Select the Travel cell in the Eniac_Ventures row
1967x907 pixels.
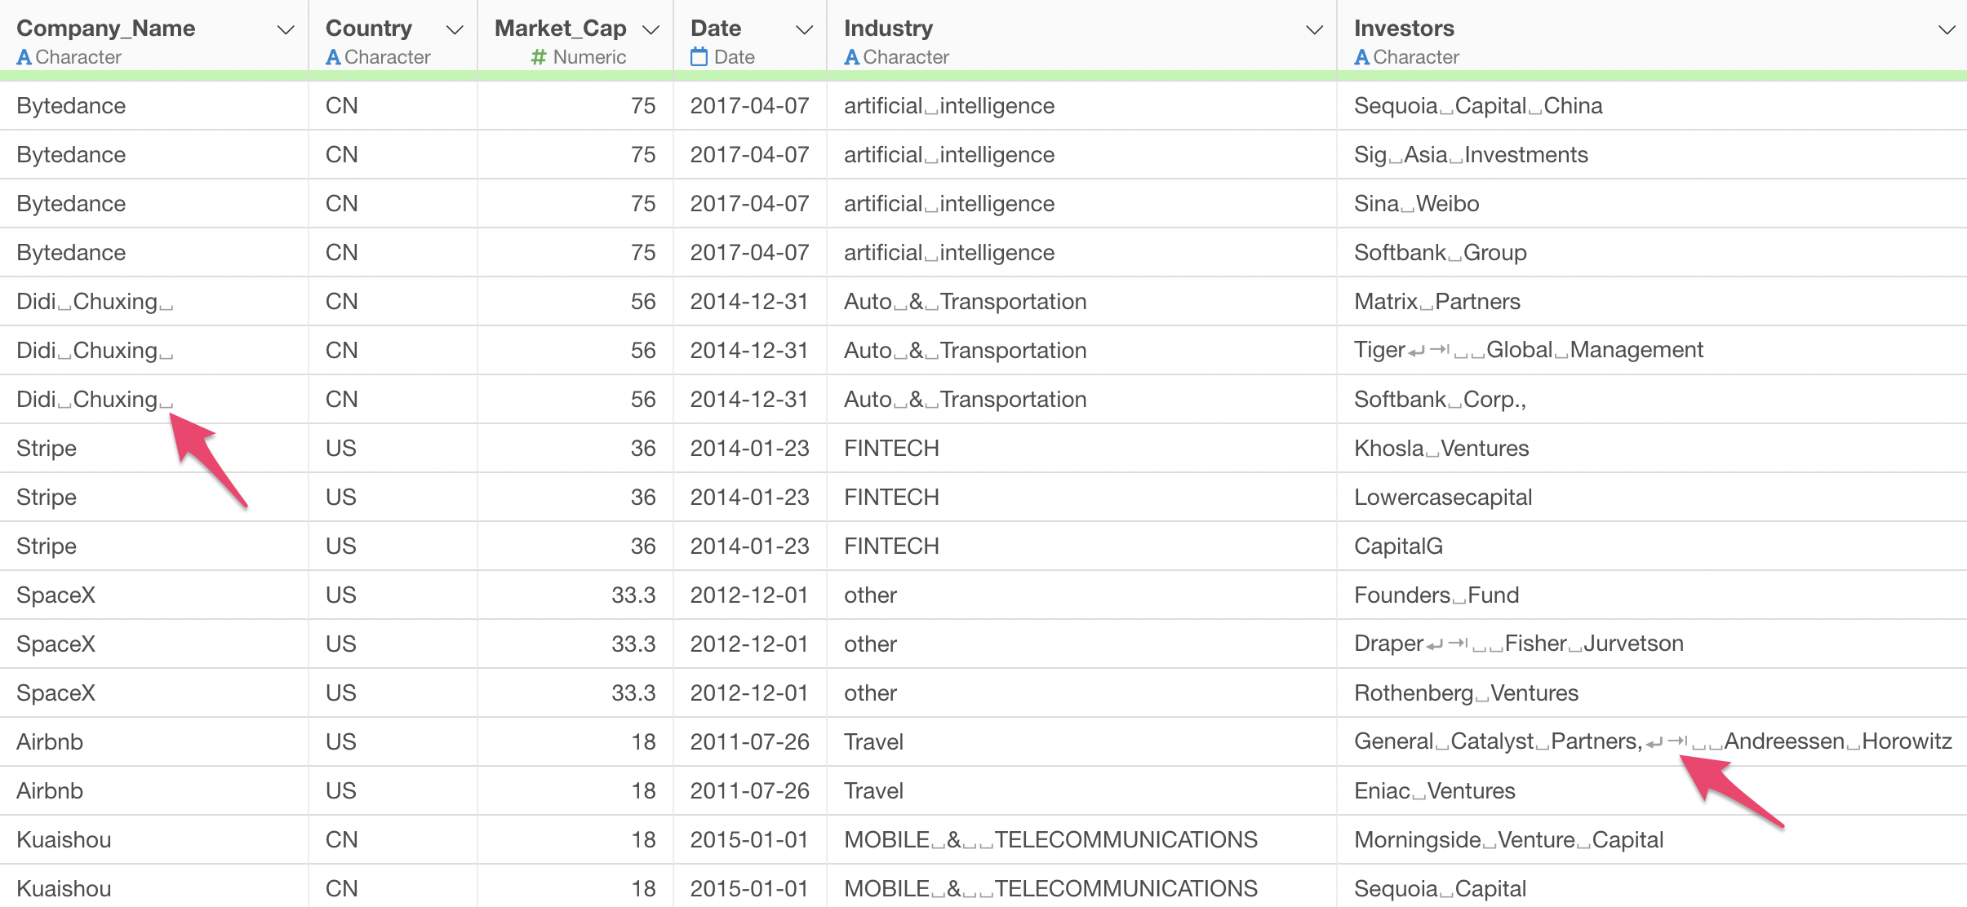point(1082,791)
